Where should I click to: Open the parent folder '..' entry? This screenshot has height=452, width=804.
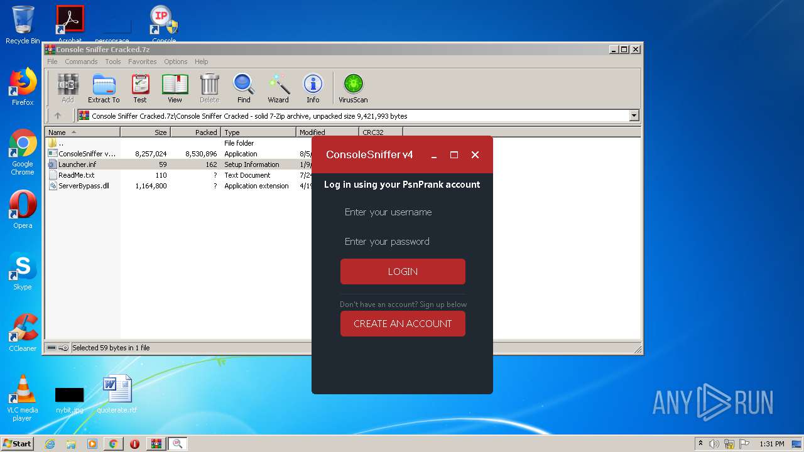coord(56,143)
